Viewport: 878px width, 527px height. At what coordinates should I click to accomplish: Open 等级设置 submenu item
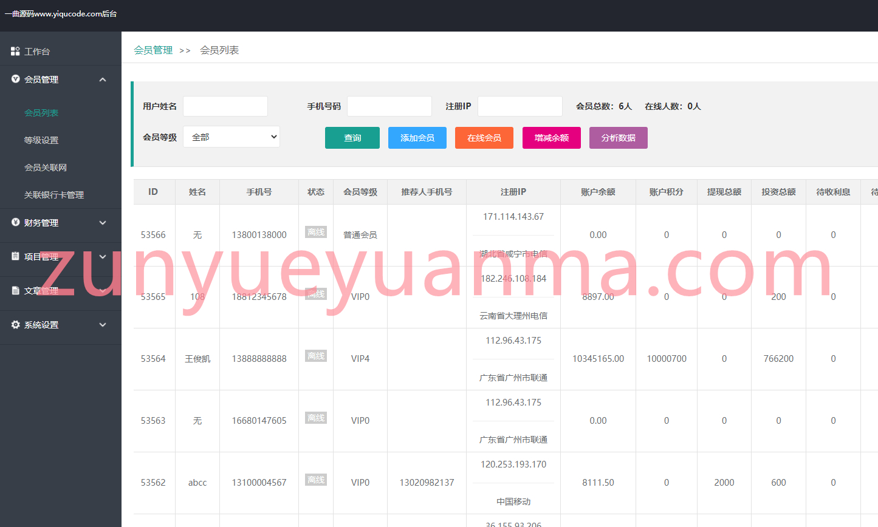pos(41,140)
